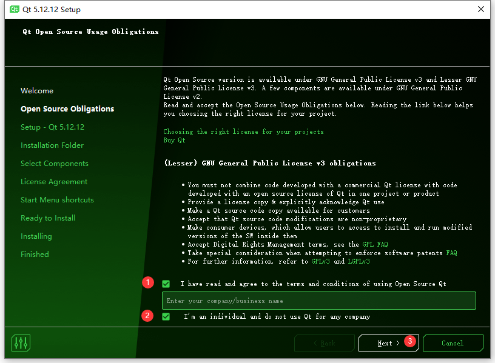Open the Buy Qt link
Image resolution: width=495 pixels, height=363 pixels.
[174, 140]
